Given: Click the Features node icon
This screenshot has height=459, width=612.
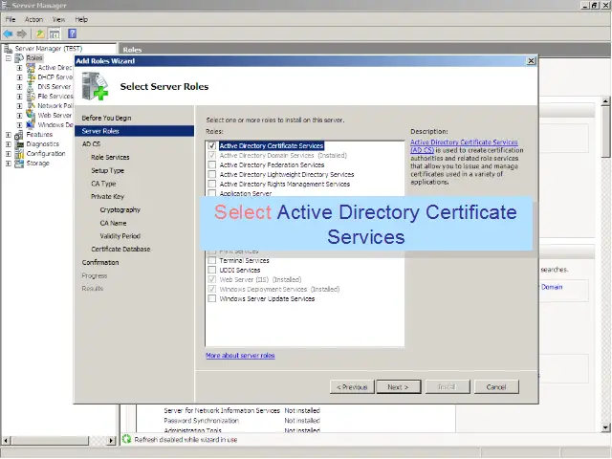Looking at the screenshot, I should [19, 135].
